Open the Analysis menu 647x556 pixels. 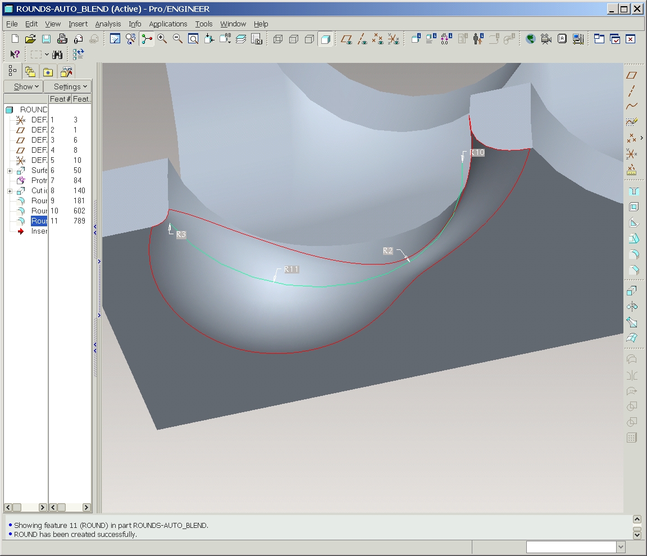click(x=108, y=24)
